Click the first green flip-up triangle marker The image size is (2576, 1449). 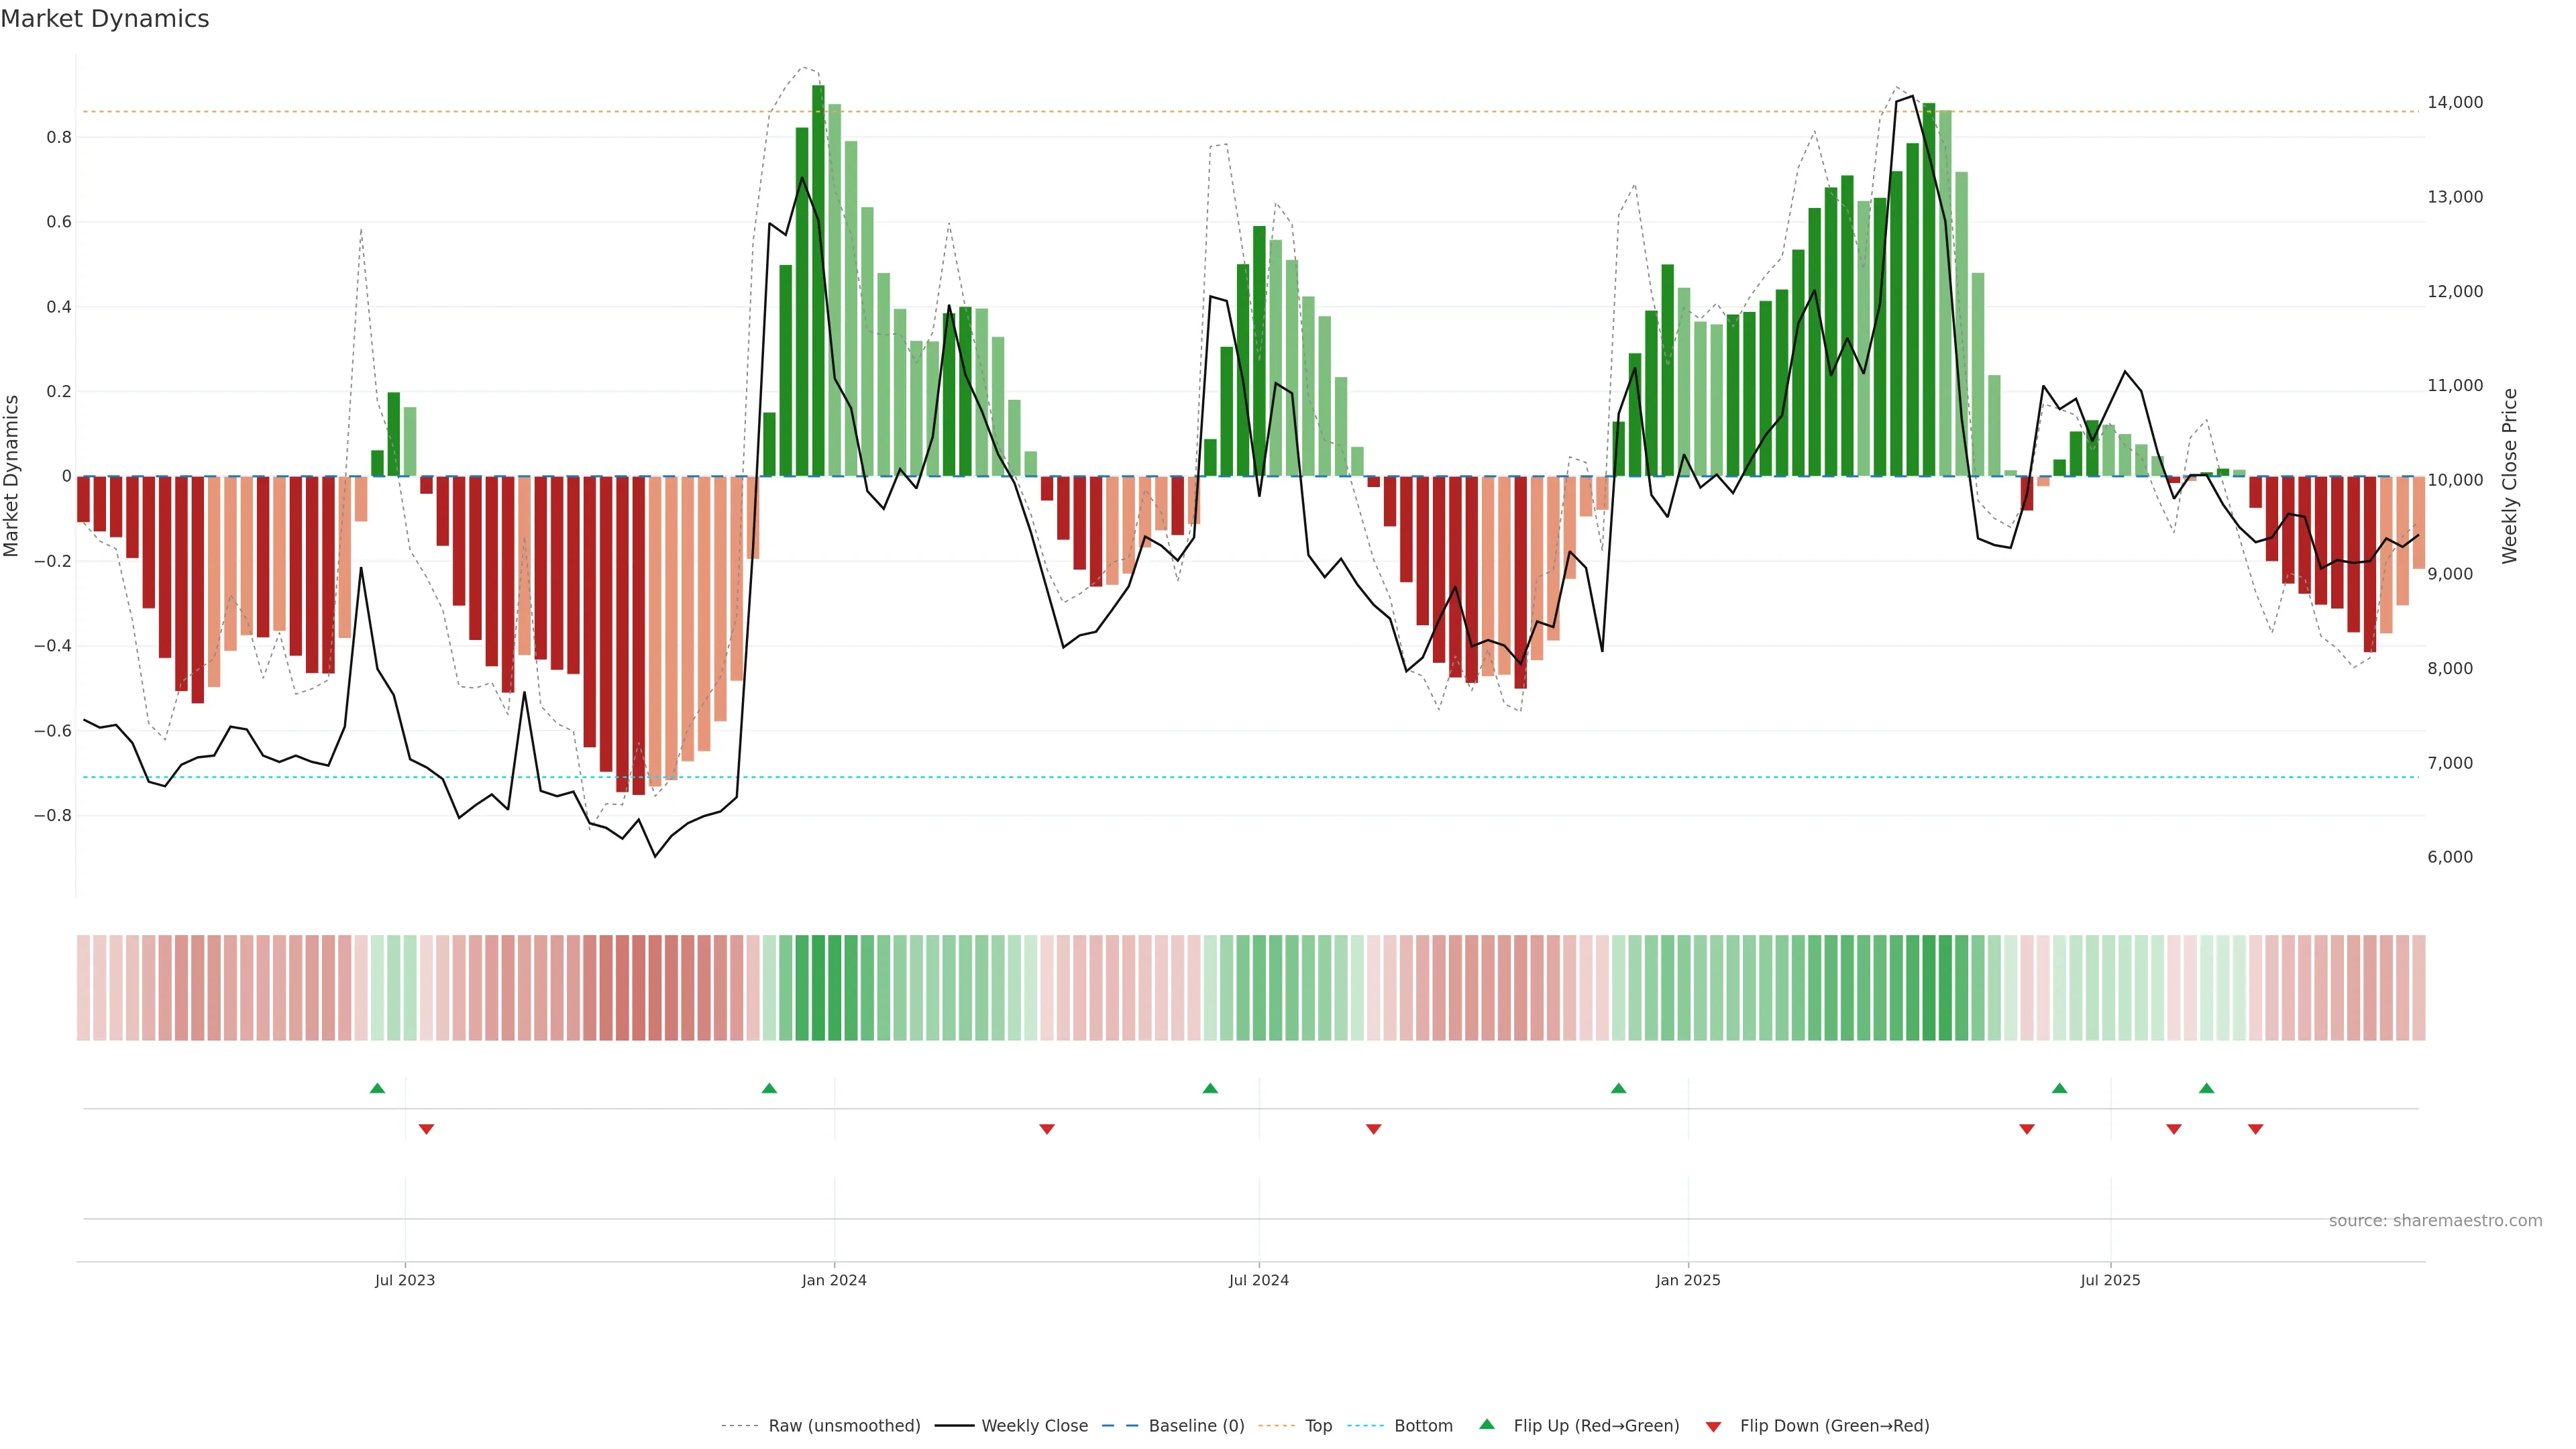tap(377, 1088)
